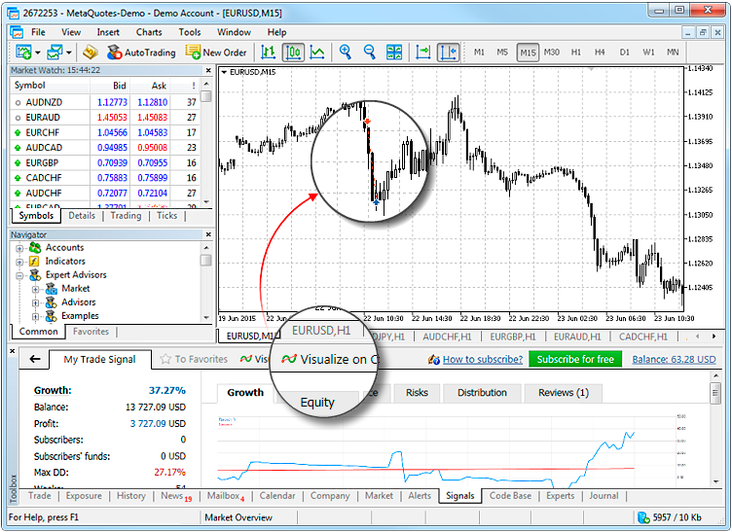
Task: Open the Profiles toolbar icon
Action: coord(55,53)
